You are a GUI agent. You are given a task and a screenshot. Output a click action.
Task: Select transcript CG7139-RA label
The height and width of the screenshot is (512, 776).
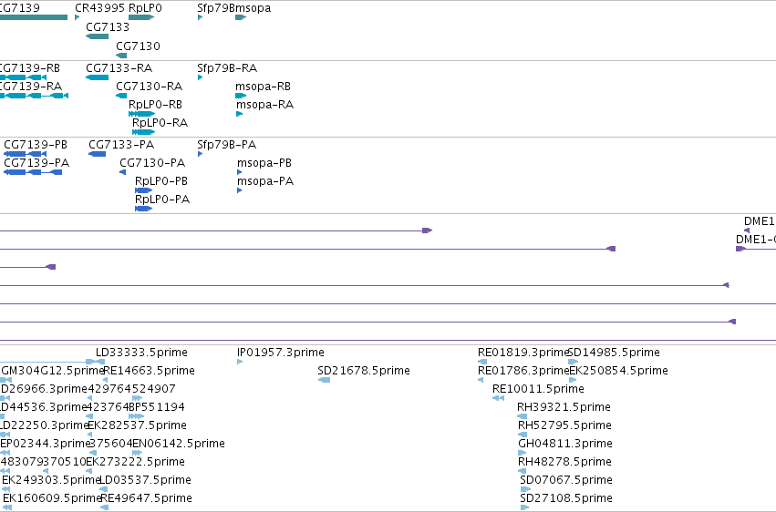31,86
